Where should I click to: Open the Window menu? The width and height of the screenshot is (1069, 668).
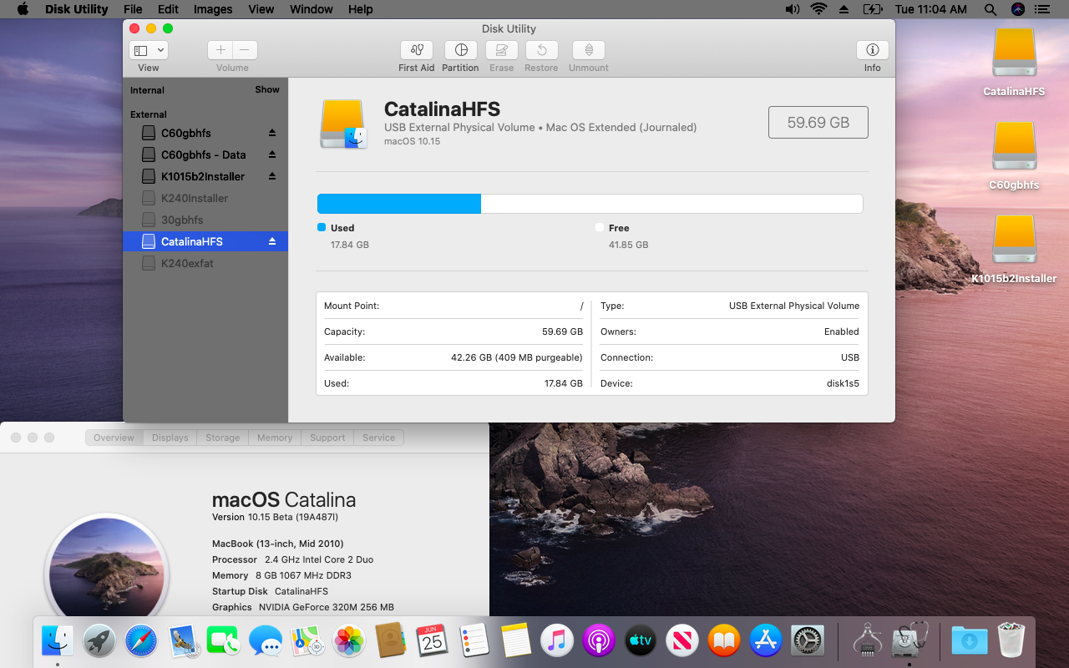(312, 9)
